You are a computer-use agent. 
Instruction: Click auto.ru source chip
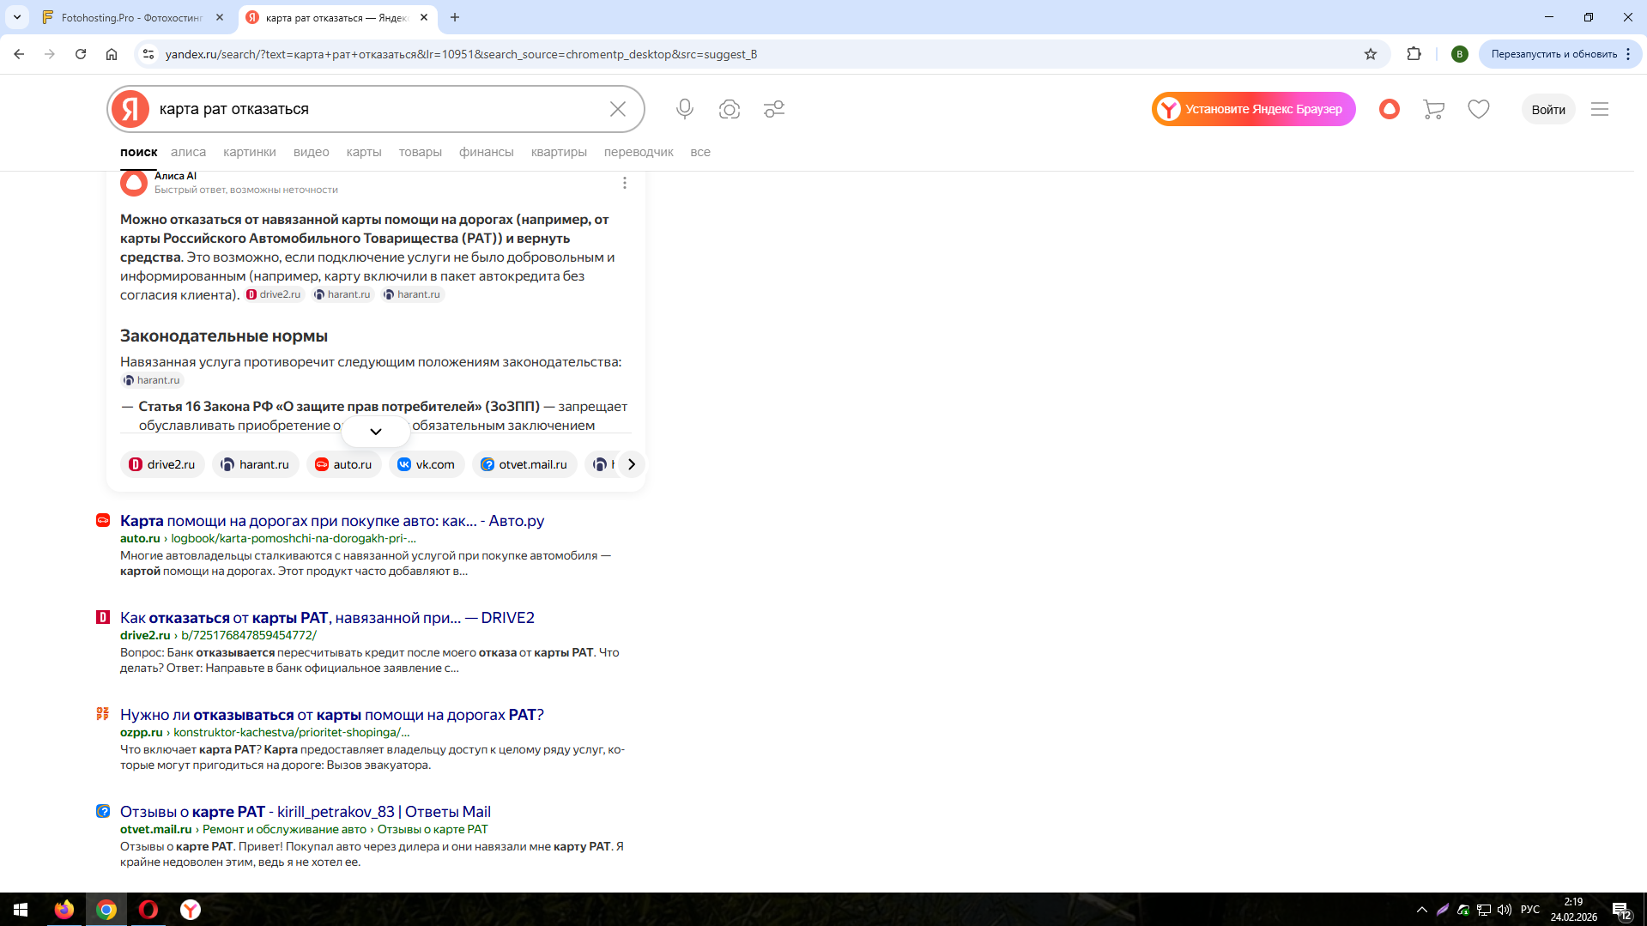coord(343,464)
